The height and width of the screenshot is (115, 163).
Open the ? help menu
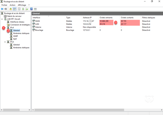click(x=29, y=5)
